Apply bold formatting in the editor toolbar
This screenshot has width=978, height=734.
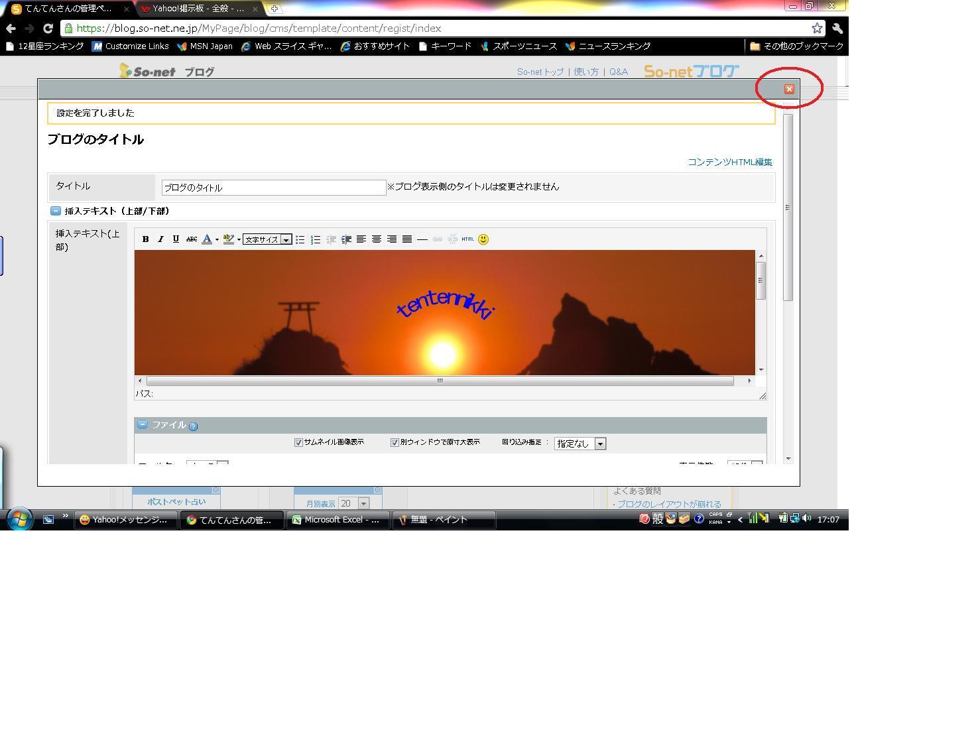coord(145,239)
